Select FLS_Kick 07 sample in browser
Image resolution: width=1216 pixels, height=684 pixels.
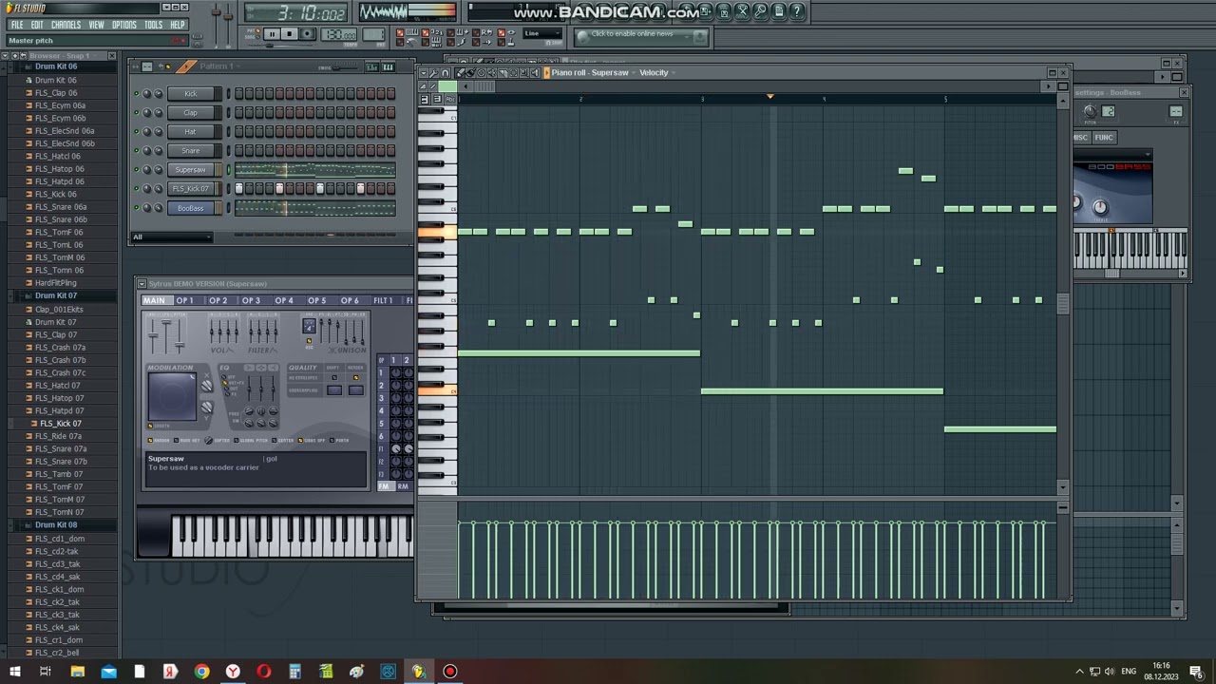(x=61, y=424)
